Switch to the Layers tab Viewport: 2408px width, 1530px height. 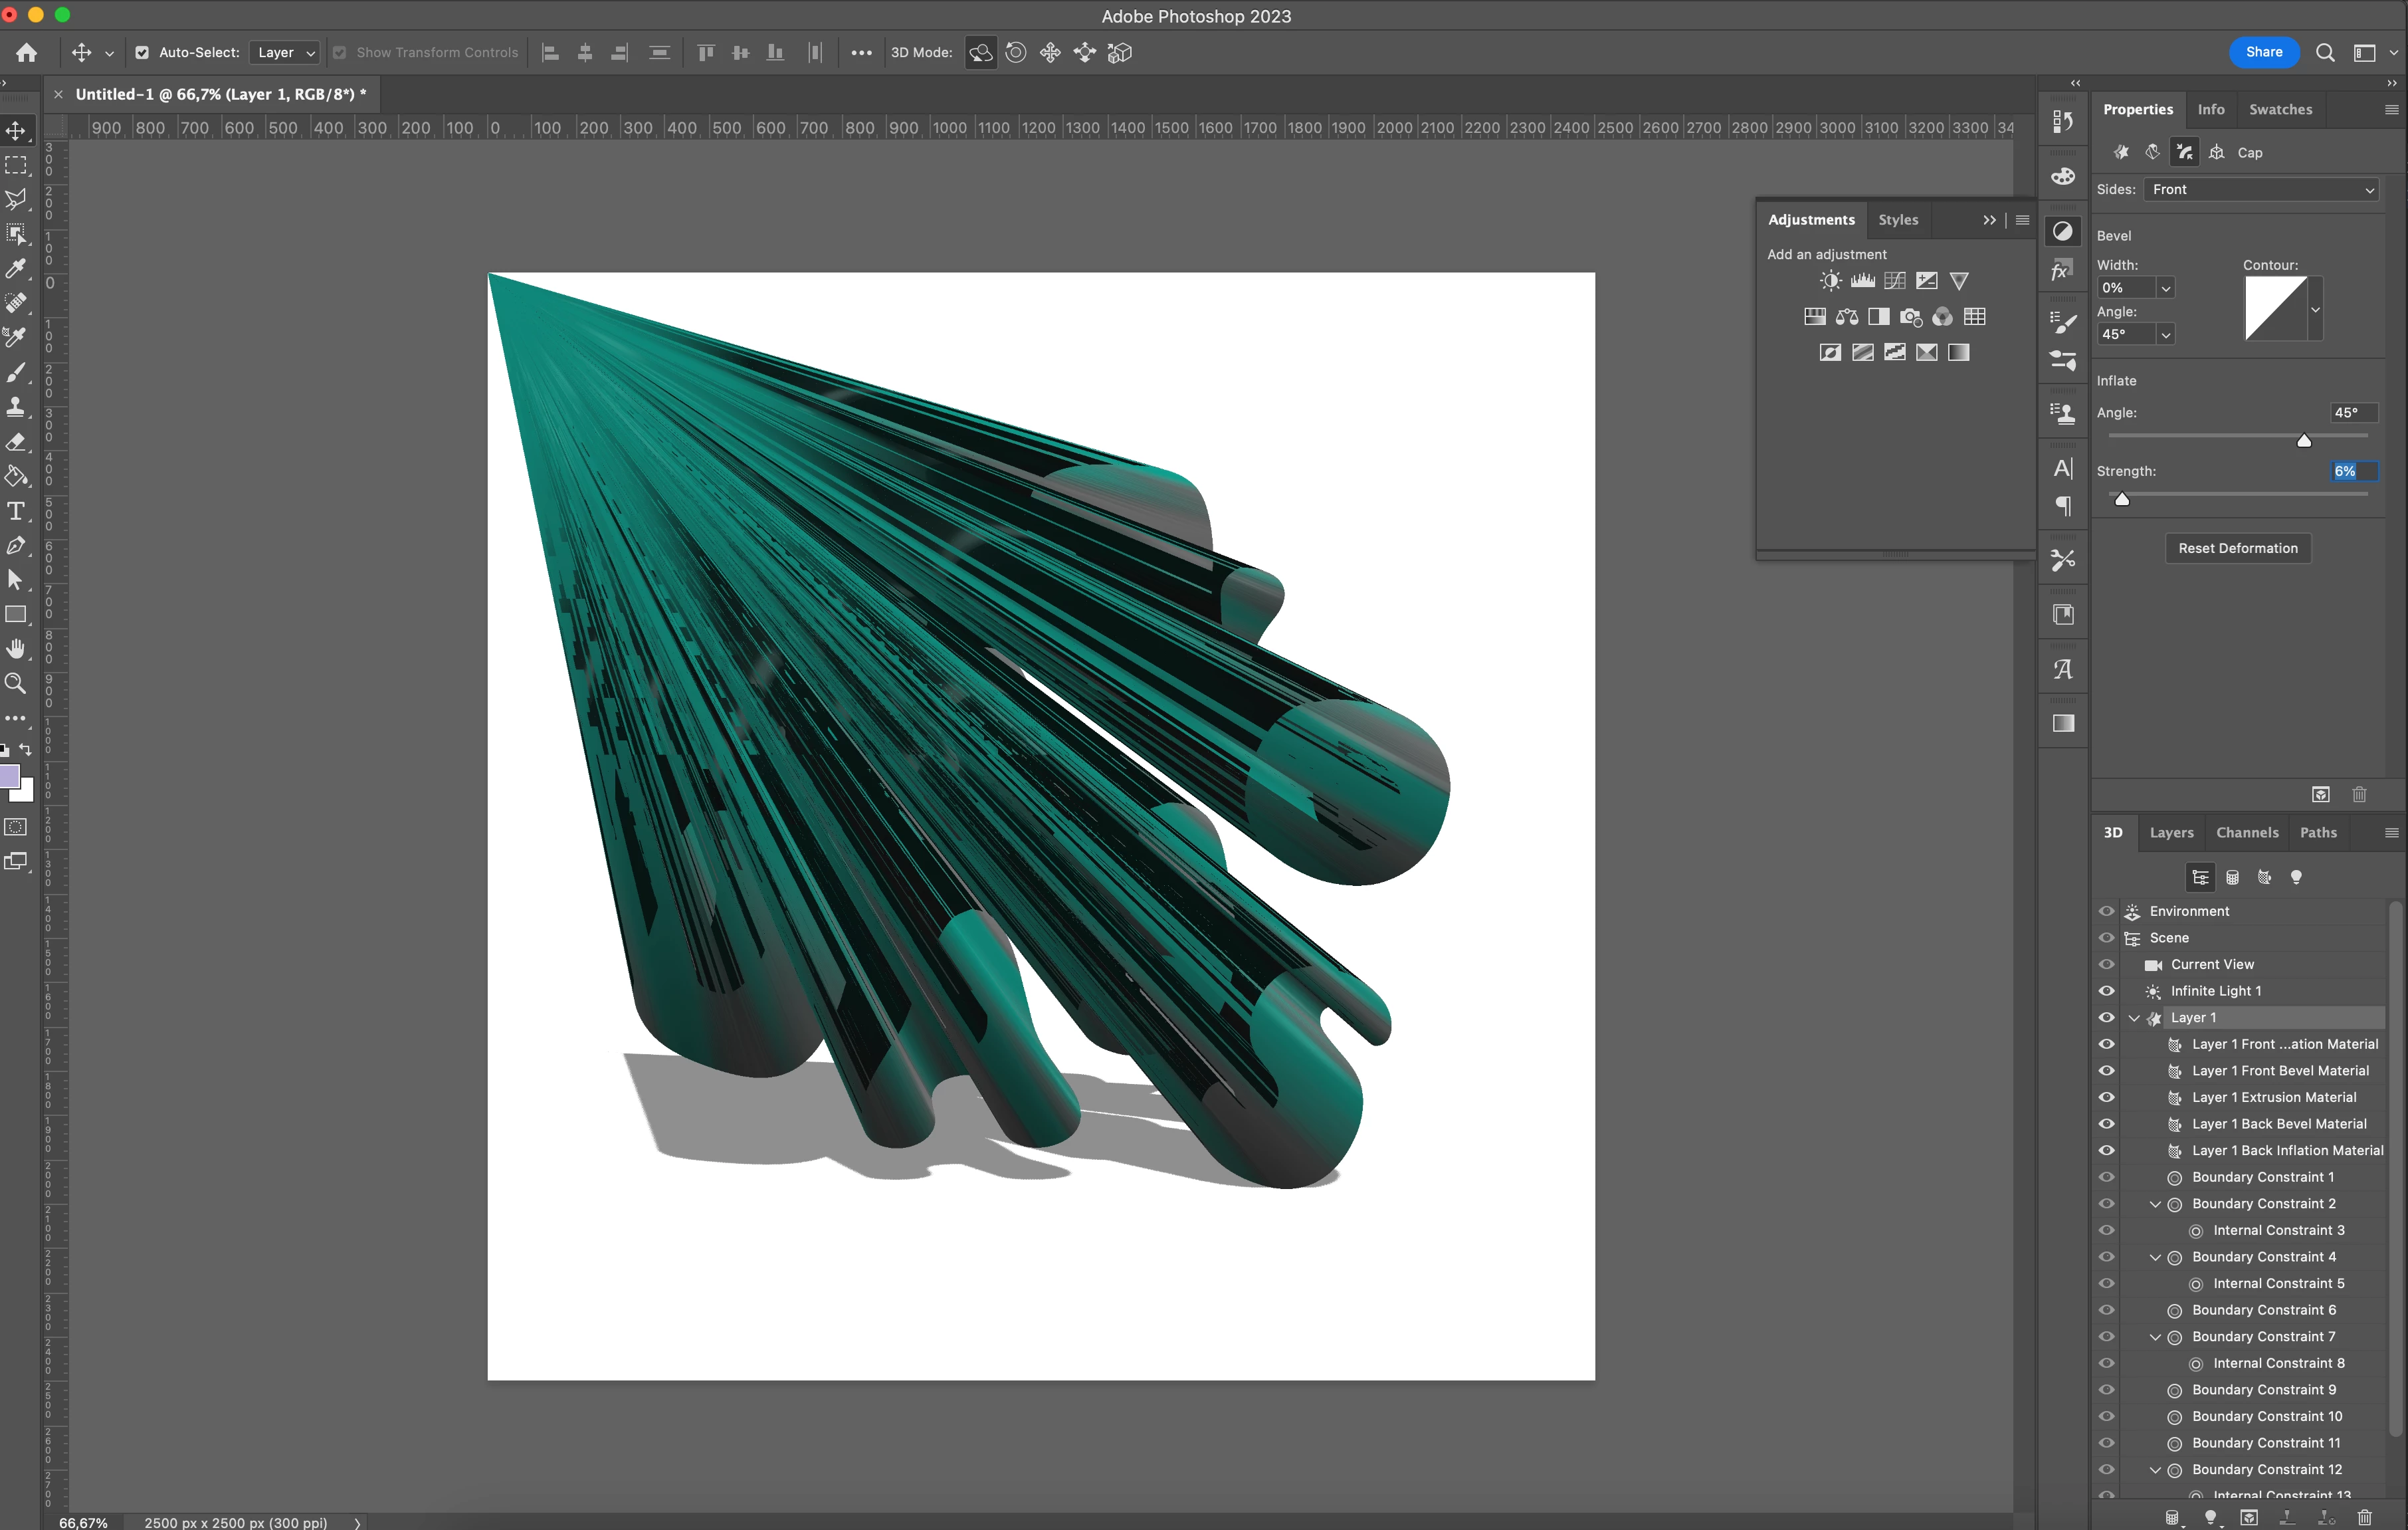pyautogui.click(x=2171, y=833)
